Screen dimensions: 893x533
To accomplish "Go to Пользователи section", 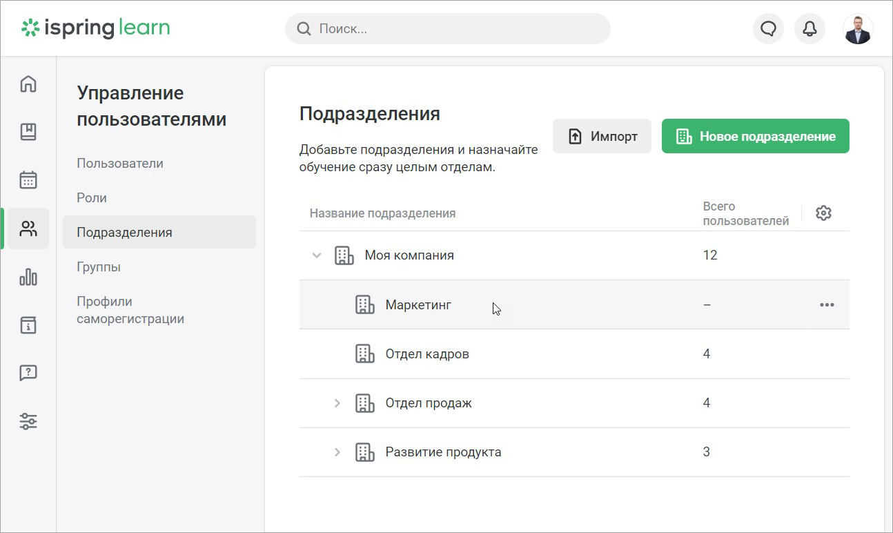I will coord(120,164).
